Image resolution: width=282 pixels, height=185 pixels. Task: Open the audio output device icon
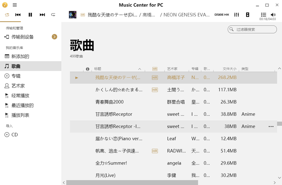click(x=248, y=15)
